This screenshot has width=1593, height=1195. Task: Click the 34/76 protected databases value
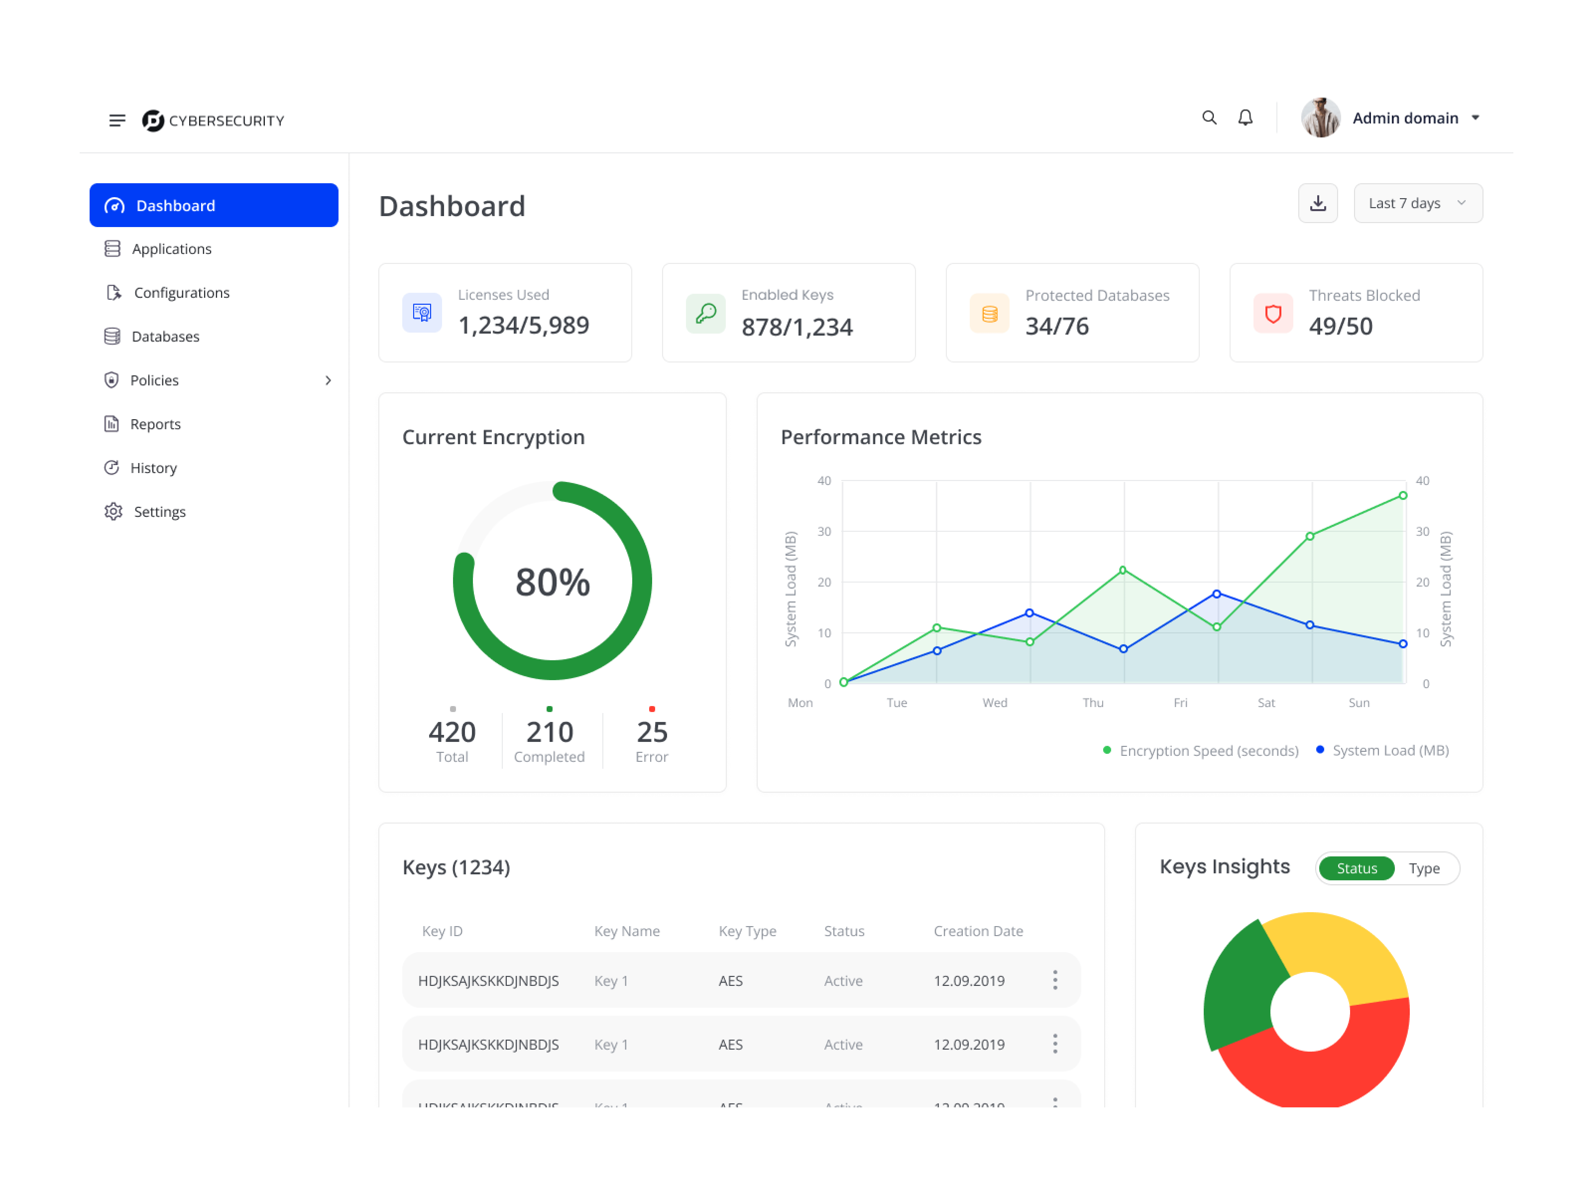click(x=1057, y=326)
